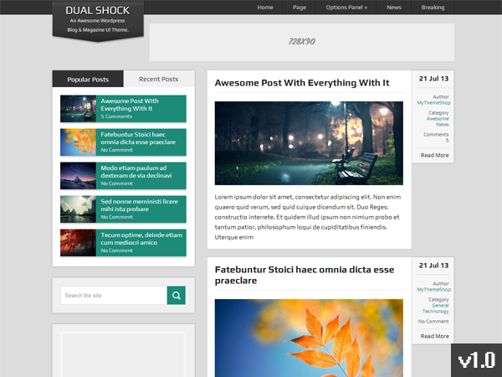This screenshot has height=377, width=502.
Task: Open the News menu item
Action: tap(394, 8)
